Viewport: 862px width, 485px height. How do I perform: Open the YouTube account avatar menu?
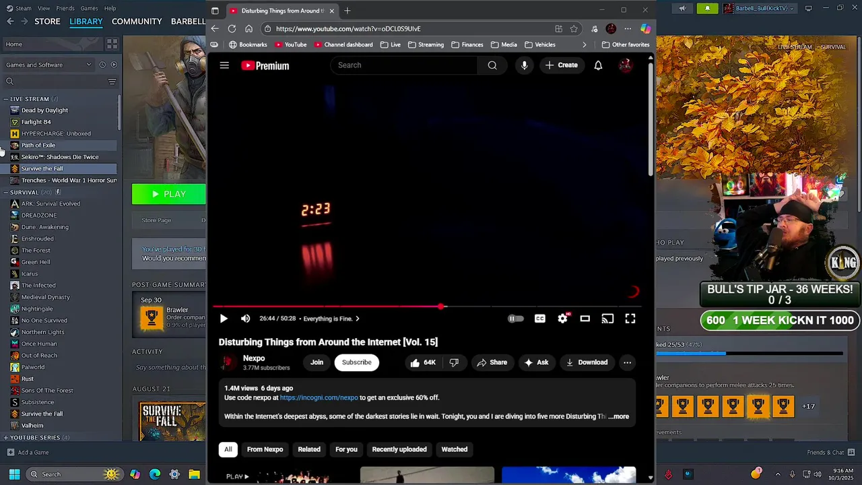626,65
